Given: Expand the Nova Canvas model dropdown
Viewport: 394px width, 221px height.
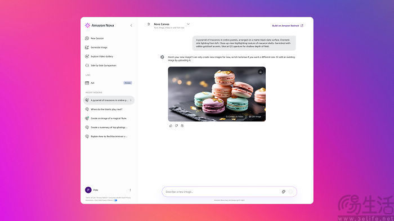Looking at the screenshot, I should (188, 24).
